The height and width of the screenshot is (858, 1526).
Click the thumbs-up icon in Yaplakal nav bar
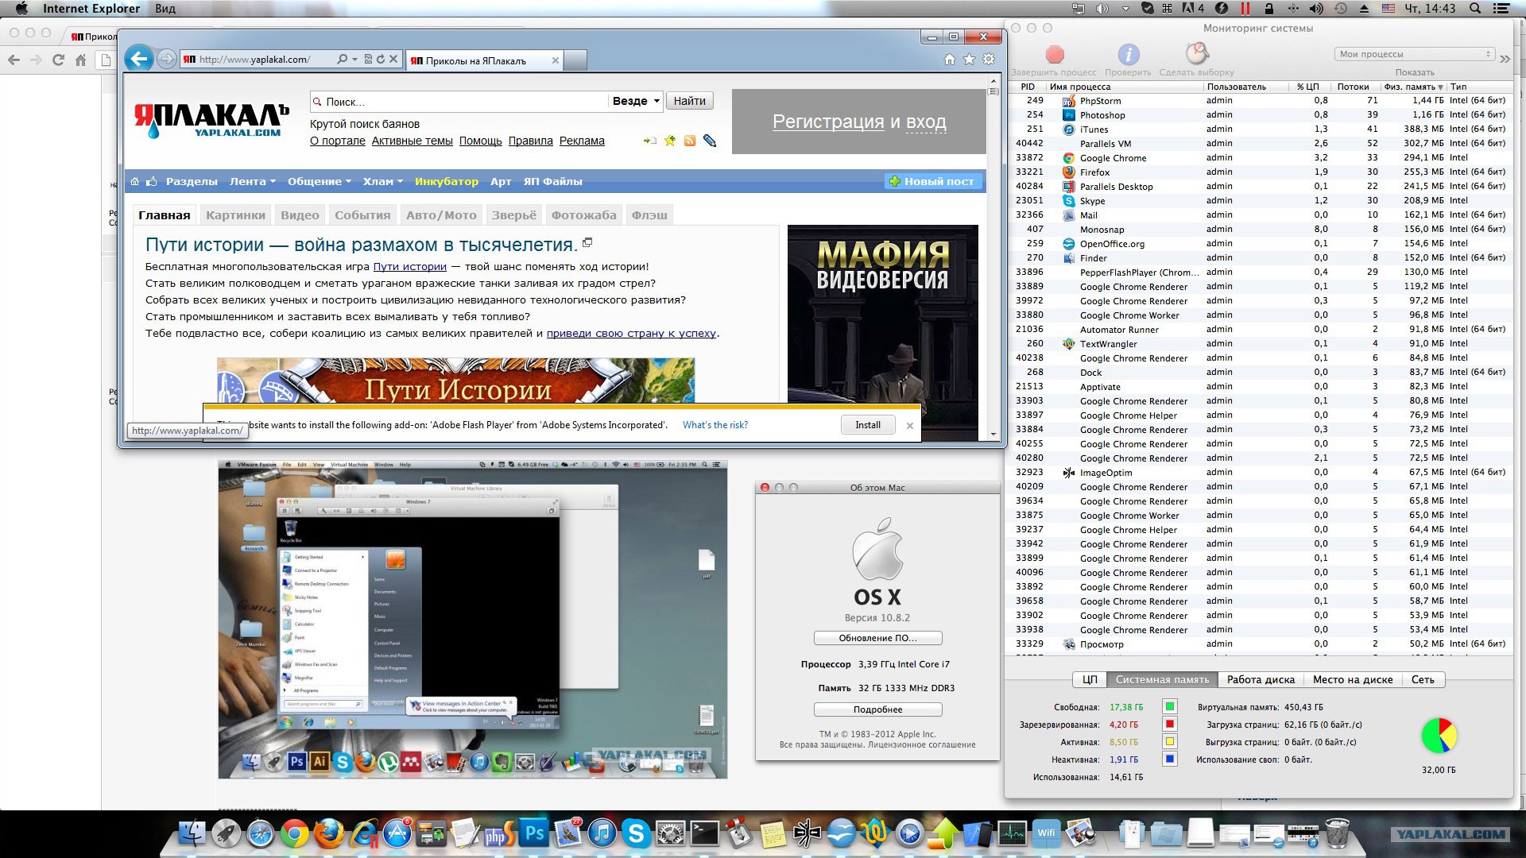click(151, 182)
